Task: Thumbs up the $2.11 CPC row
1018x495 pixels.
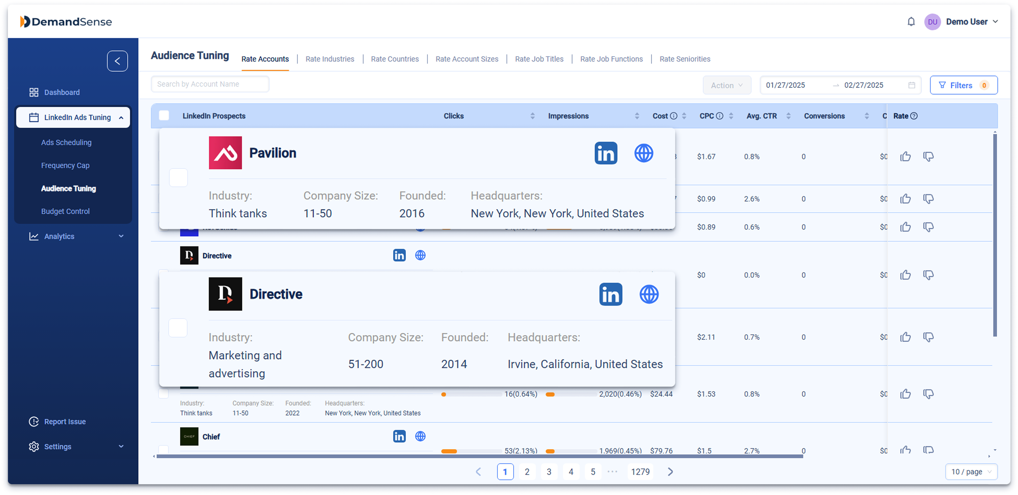Action: 905,337
